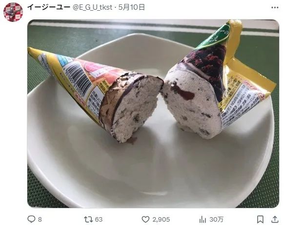The width and height of the screenshot is (285, 225).
Task: Open the share upload icon
Action: [275, 219]
